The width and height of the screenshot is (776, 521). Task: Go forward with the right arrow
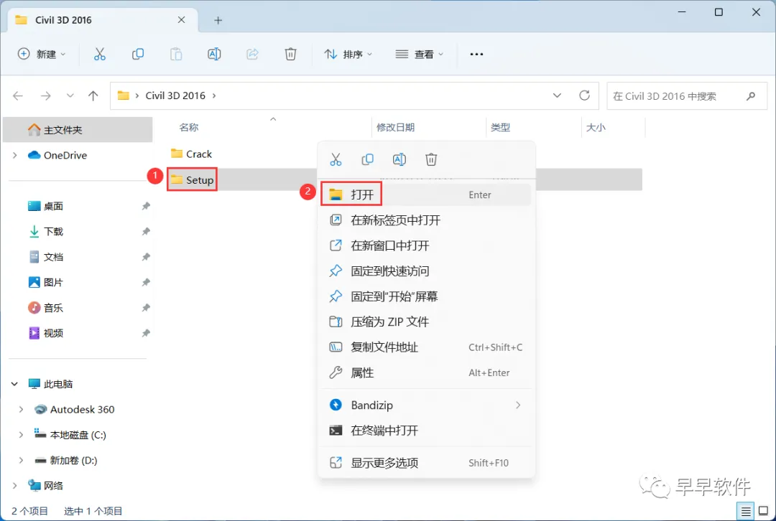45,95
